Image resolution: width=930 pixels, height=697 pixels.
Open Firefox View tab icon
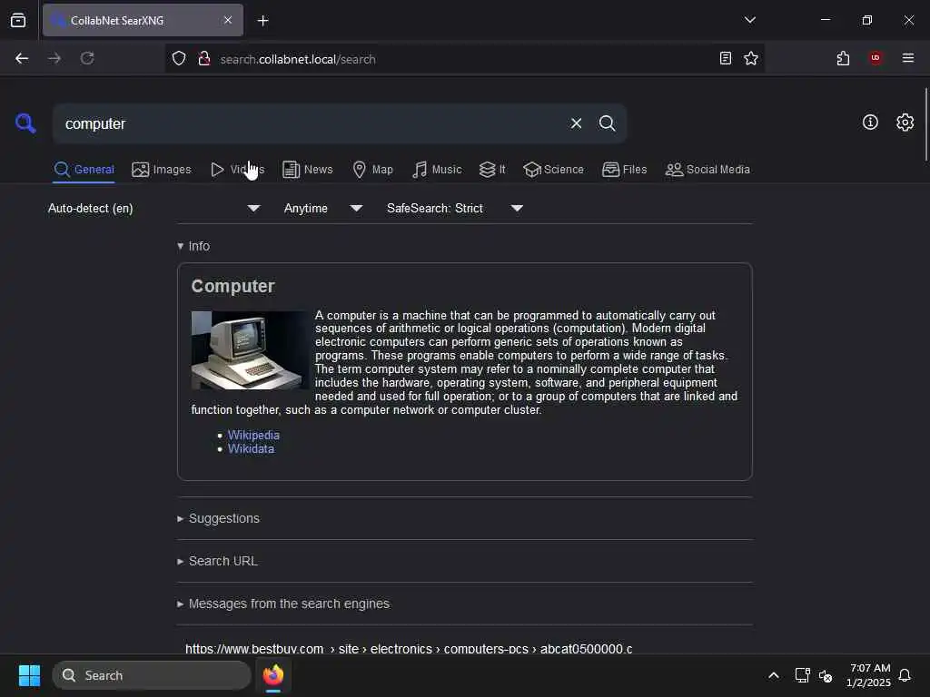pyautogui.click(x=18, y=20)
